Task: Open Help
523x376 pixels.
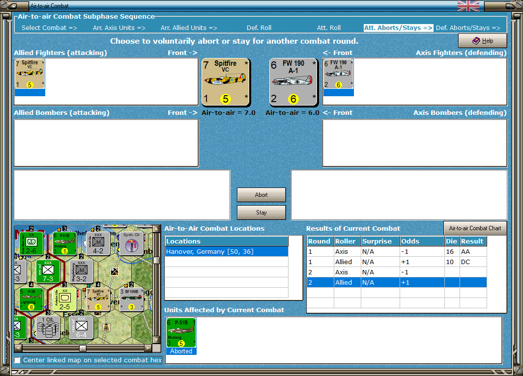Action: point(482,41)
